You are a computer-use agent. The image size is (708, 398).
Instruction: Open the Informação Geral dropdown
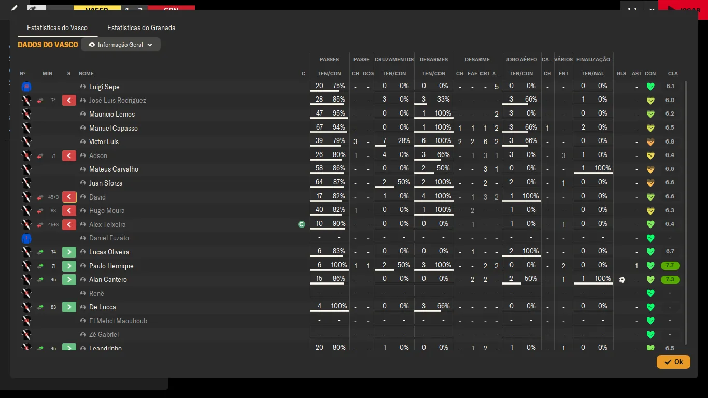(x=121, y=45)
